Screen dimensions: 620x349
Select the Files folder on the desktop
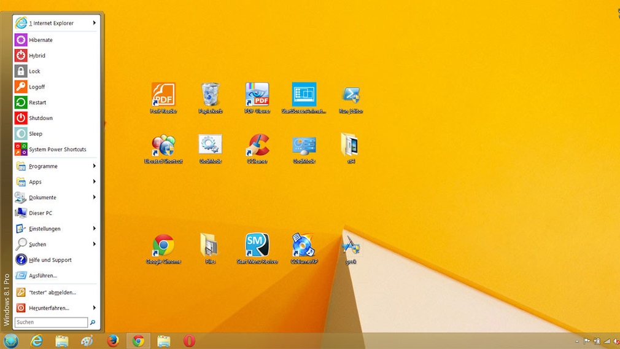pos(210,248)
